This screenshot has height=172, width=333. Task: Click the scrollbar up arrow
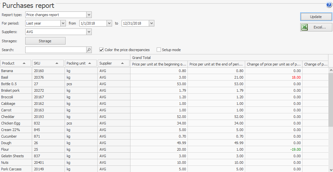click(x=330, y=70)
